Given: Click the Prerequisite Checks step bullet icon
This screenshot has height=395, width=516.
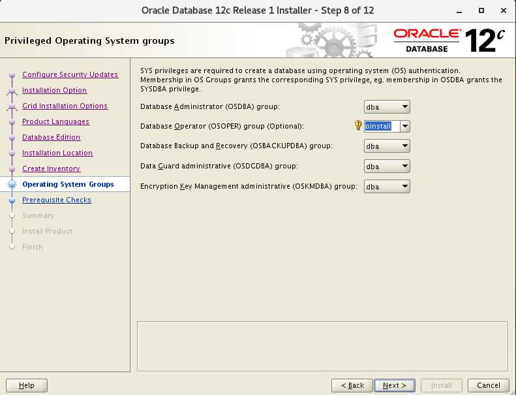Looking at the screenshot, I should (12, 200).
